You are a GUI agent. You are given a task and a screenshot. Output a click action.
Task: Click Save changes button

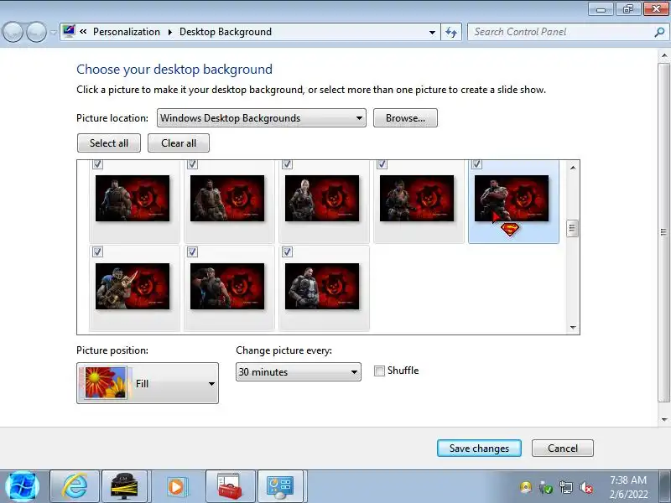pyautogui.click(x=479, y=449)
